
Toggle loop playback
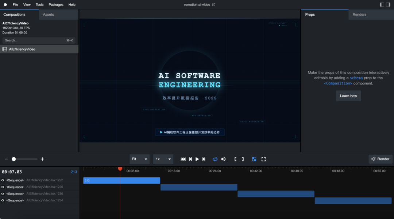[x=215, y=159]
